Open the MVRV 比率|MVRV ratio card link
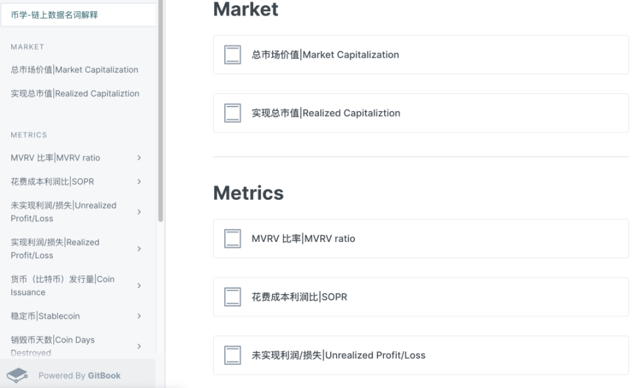This screenshot has width=639, height=388. 421,239
